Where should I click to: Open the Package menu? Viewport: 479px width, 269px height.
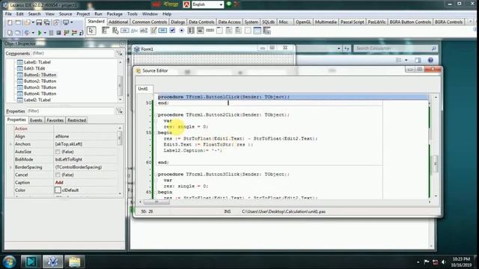[x=115, y=14]
